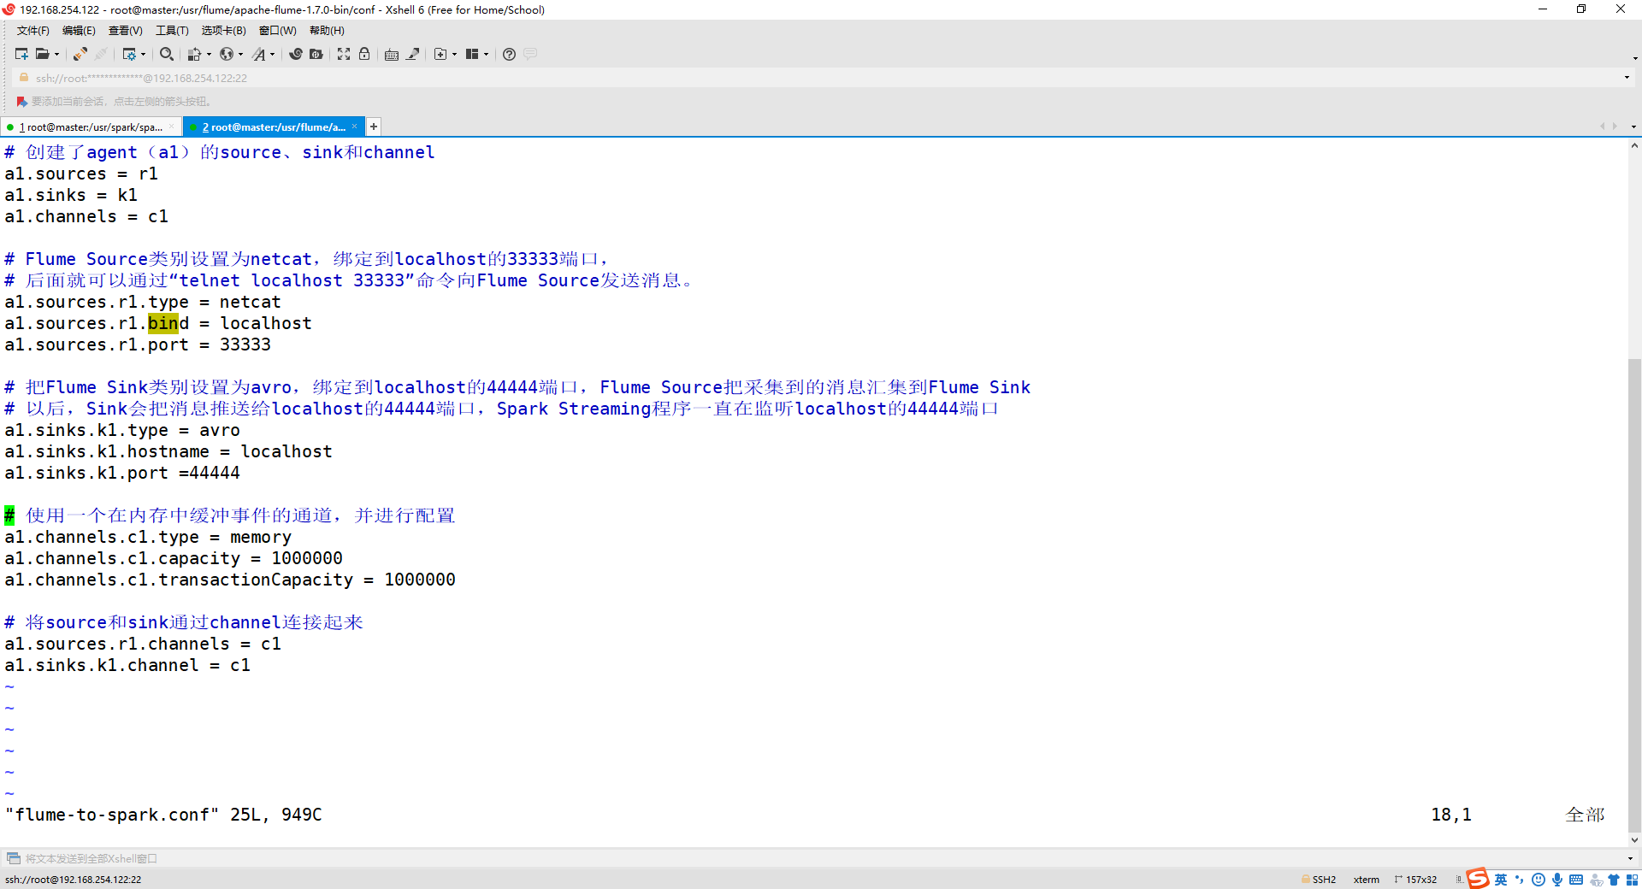Click the Disconnect plug icon

point(80,54)
